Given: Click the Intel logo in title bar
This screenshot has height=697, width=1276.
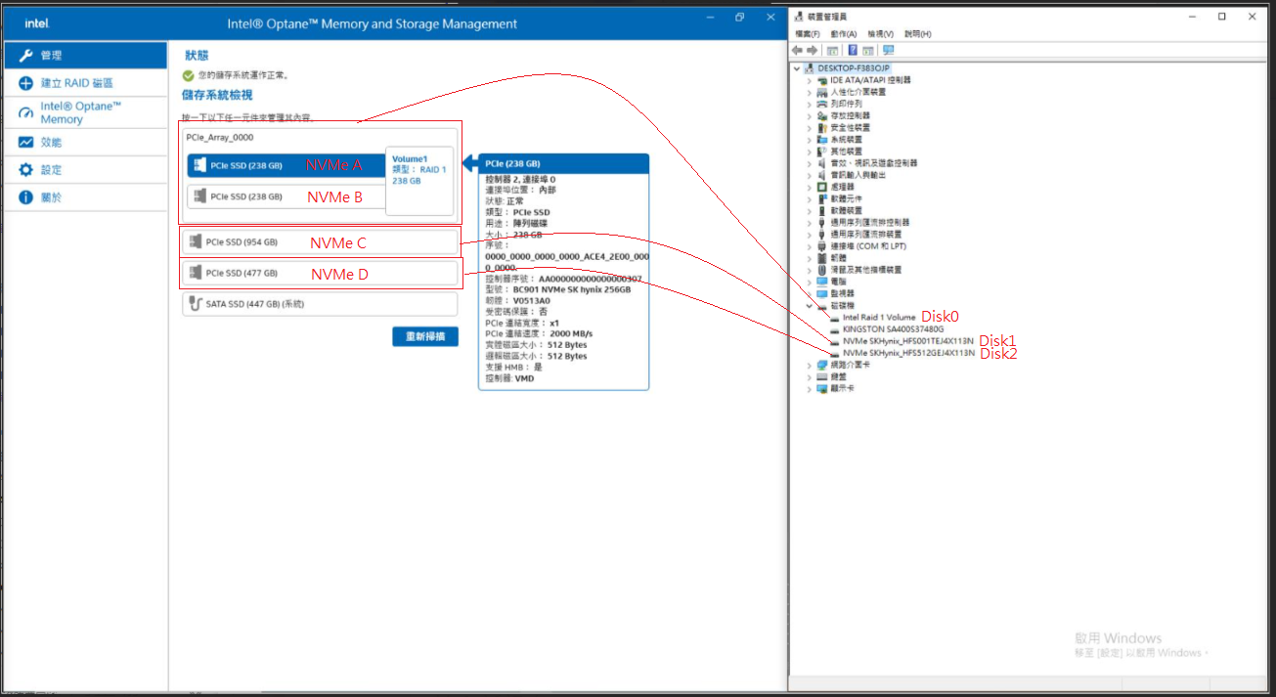Looking at the screenshot, I should pyautogui.click(x=36, y=22).
